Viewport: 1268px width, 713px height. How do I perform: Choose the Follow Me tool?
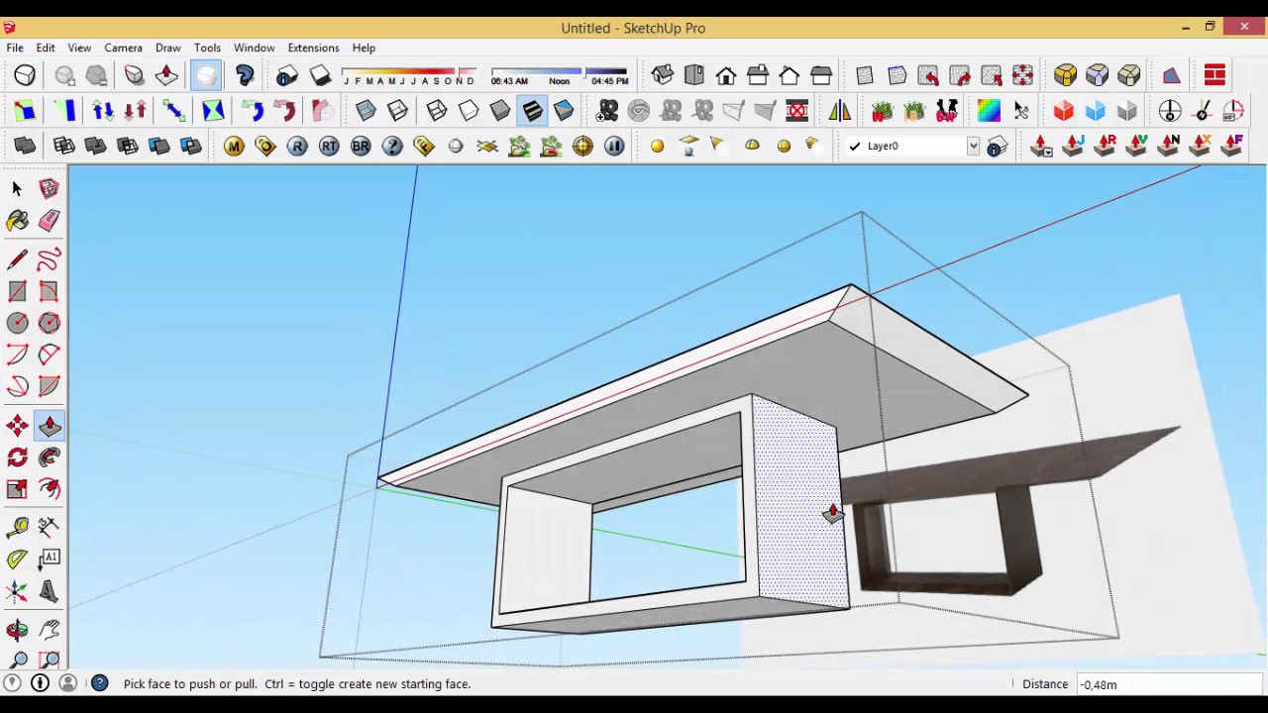(x=49, y=458)
